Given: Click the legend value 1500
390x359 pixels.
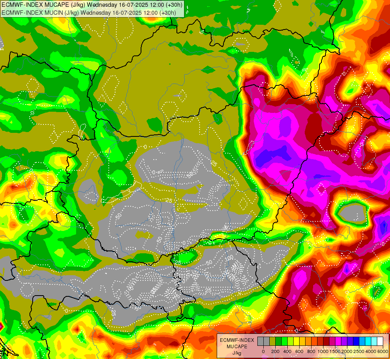Looking at the screenshot, I should tap(335, 351).
